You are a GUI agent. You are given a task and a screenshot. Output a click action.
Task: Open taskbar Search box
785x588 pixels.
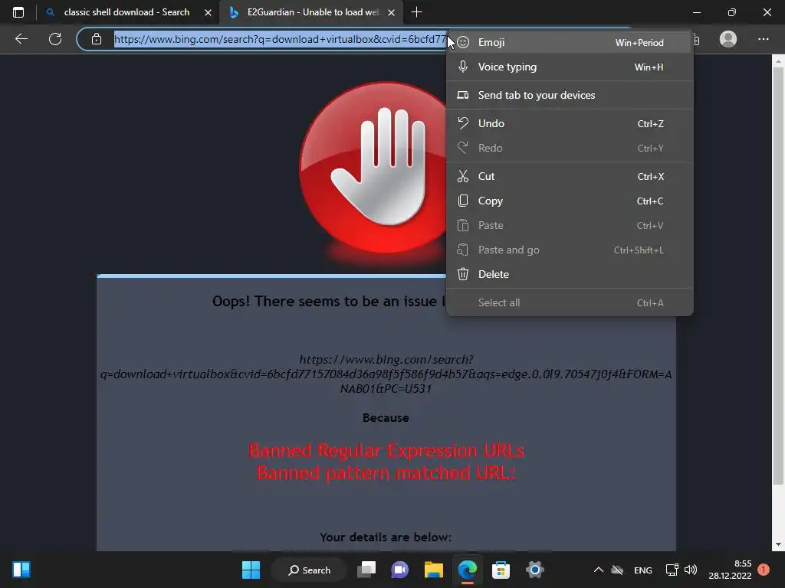[310, 570]
